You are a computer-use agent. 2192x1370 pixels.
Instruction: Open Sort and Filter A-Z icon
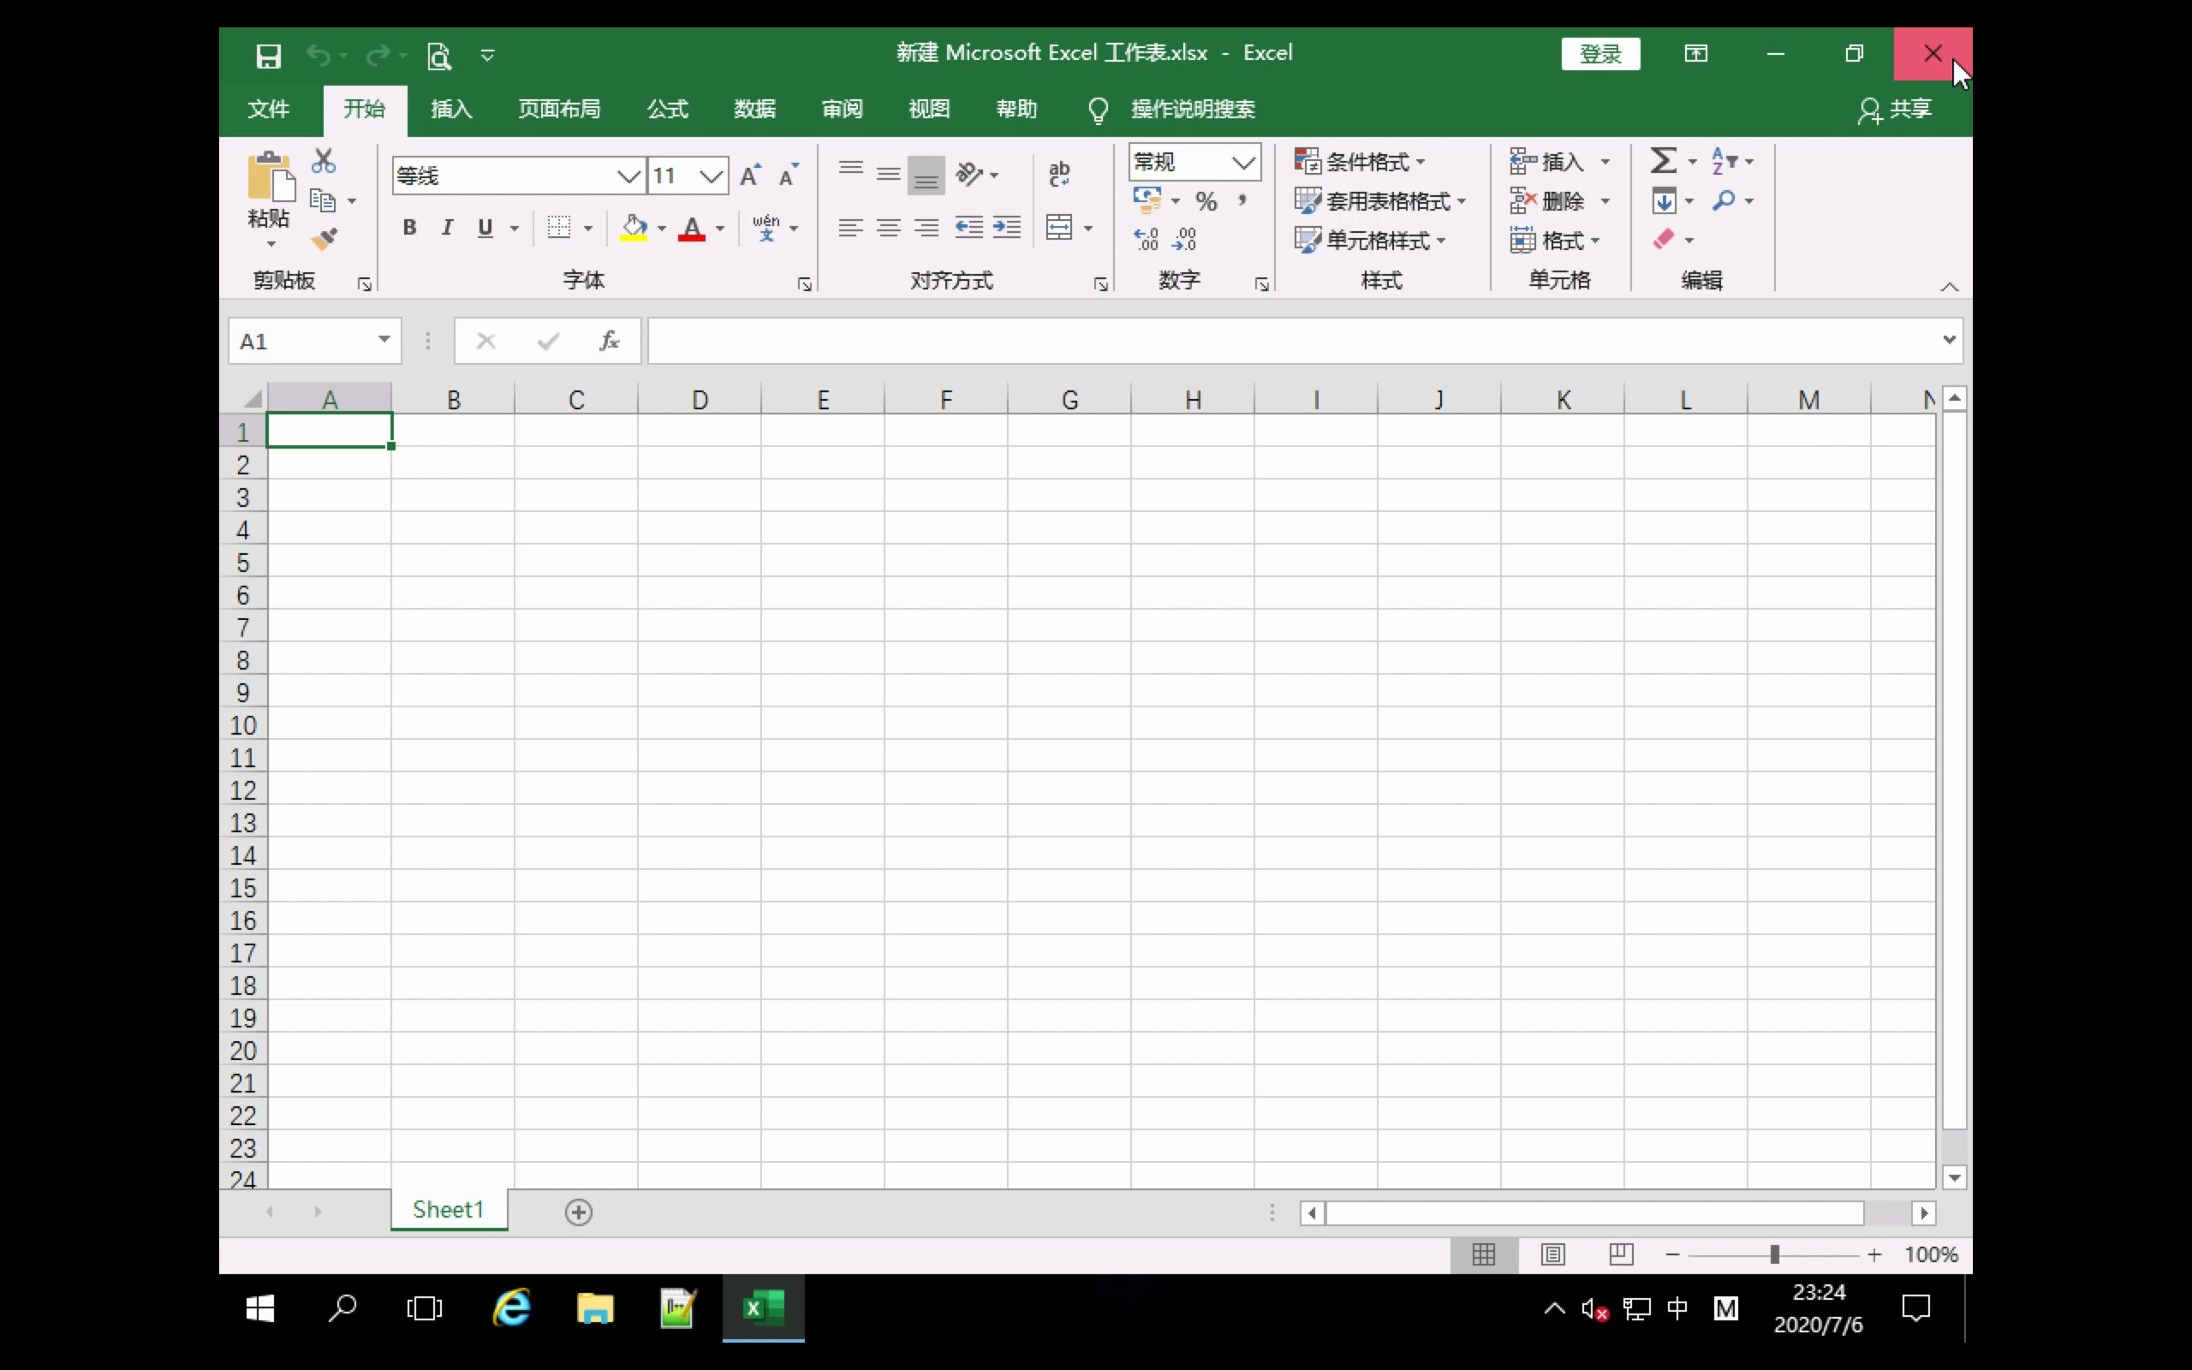pyautogui.click(x=1724, y=161)
